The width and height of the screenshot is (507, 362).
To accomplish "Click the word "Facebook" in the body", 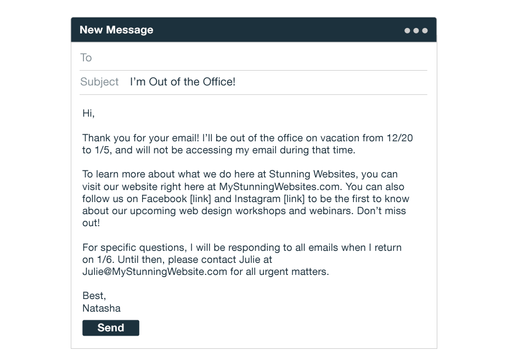I will (164, 199).
